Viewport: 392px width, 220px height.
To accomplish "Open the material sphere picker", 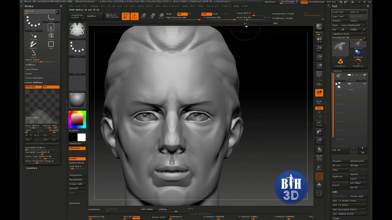I will pos(77,101).
